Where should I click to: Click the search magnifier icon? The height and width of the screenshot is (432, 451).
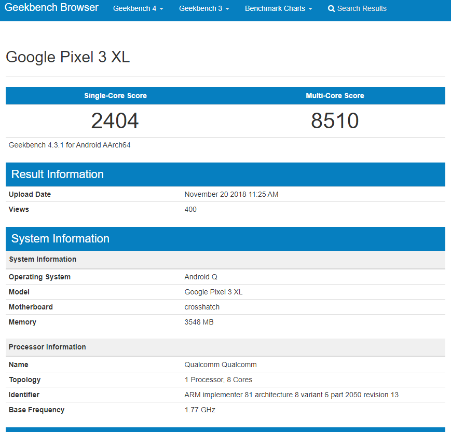[x=331, y=9]
